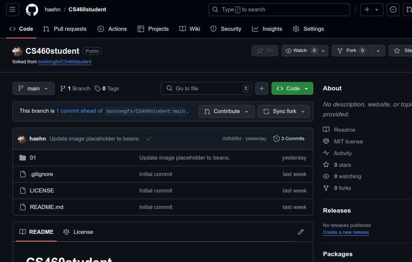Open 0 watching link in About sidebar
This screenshot has width=412, height=262.
[x=342, y=176]
